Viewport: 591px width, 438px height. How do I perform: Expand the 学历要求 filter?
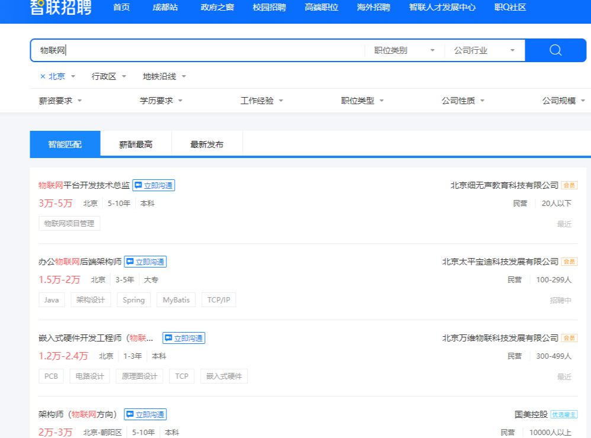click(161, 101)
